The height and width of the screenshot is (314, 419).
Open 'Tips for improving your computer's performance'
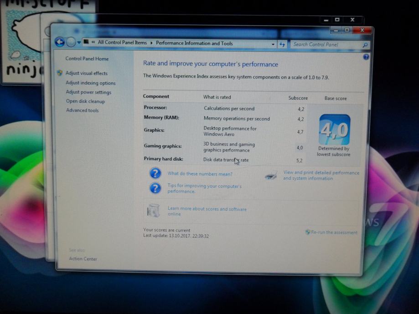204,188
